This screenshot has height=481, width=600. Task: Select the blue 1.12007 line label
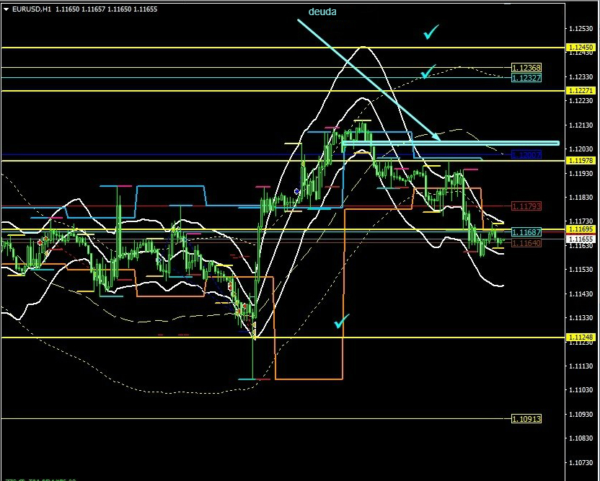[x=526, y=155]
